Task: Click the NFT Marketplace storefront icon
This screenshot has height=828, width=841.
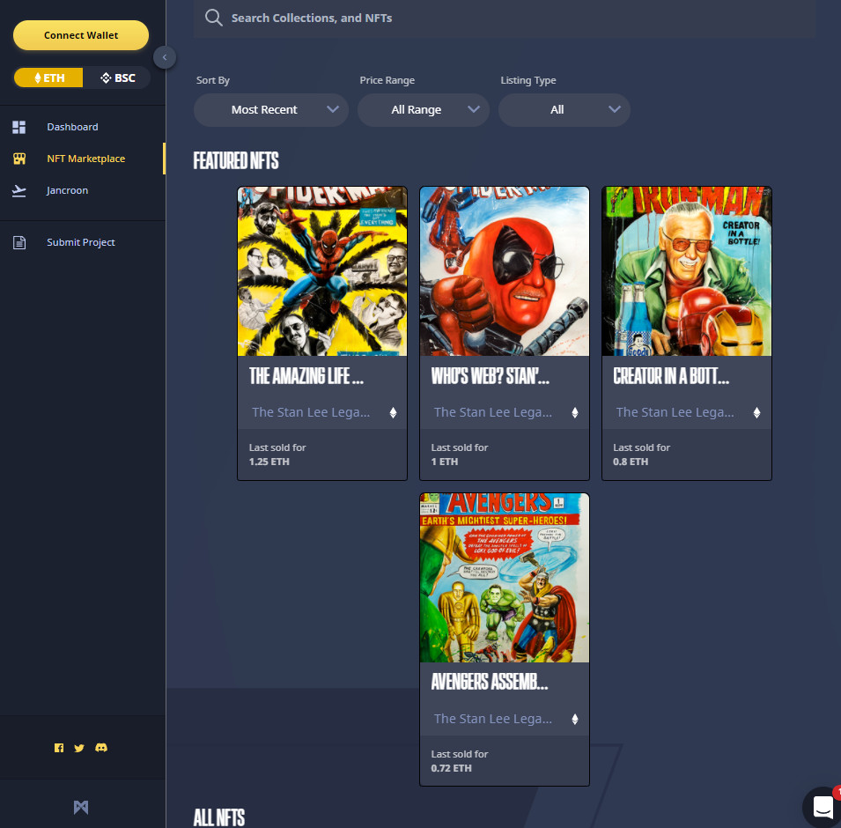Action: coord(19,159)
